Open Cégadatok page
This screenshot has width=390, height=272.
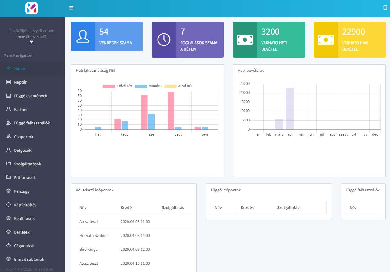[32, 246]
